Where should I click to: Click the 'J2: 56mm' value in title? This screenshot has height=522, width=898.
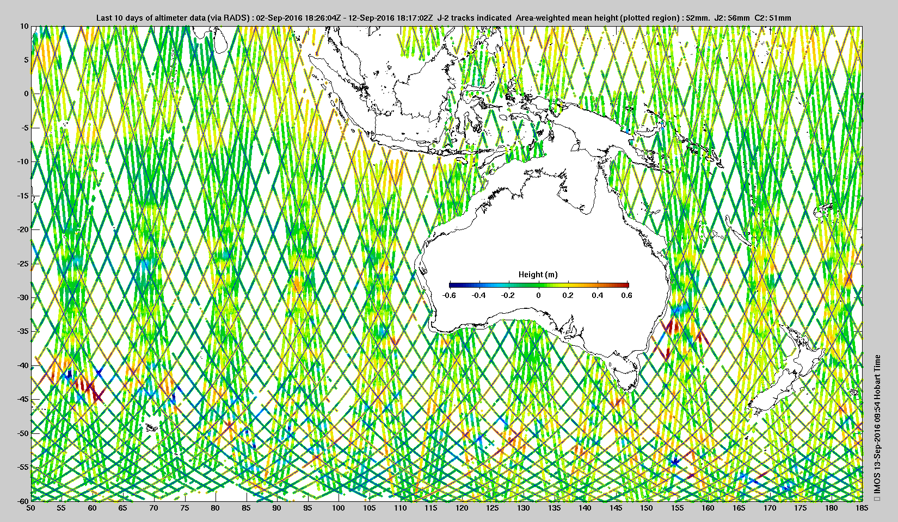731,18
